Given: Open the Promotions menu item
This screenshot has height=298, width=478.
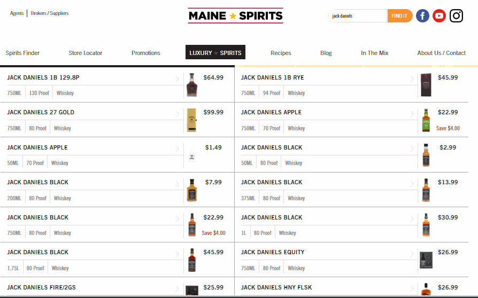Looking at the screenshot, I should tap(146, 53).
